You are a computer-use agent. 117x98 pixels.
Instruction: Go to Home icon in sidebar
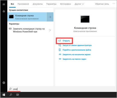click(x=4, y=11)
